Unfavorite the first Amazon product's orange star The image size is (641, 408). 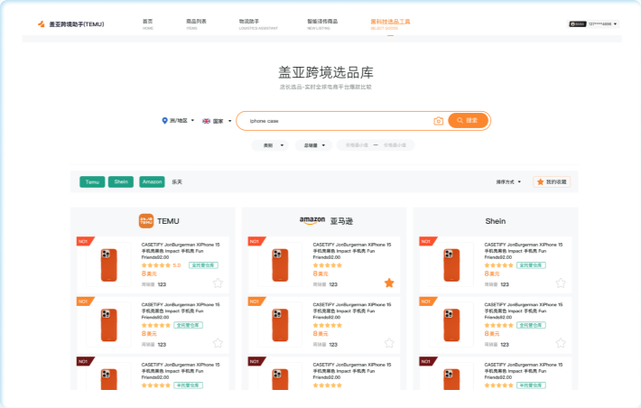pos(389,283)
